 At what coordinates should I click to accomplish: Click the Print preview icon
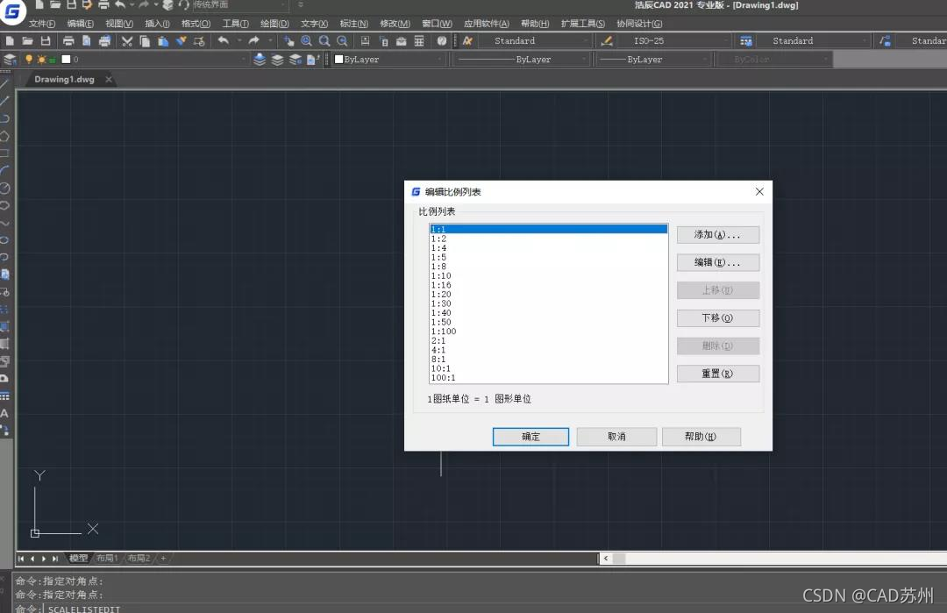86,41
